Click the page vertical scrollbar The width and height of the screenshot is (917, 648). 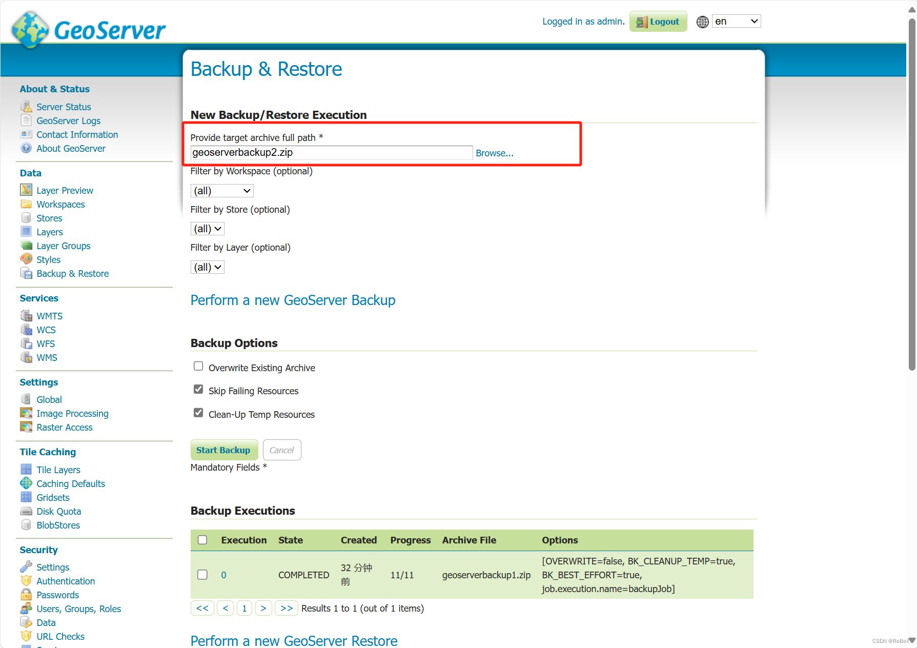coord(912,195)
